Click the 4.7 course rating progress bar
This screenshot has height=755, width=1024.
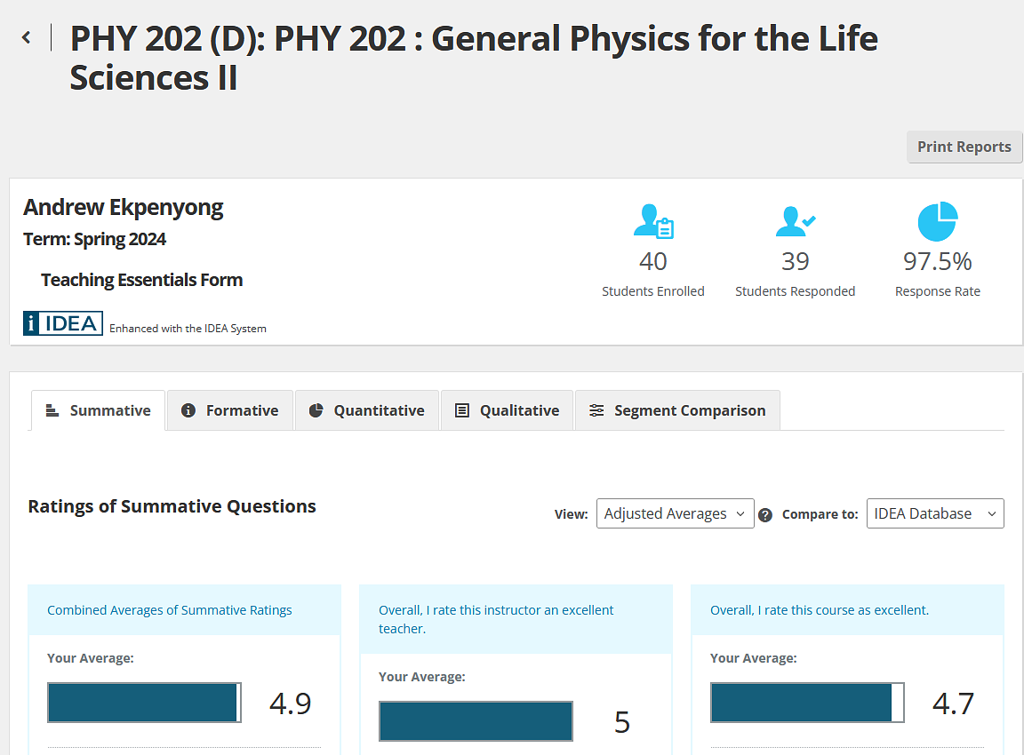(x=807, y=703)
